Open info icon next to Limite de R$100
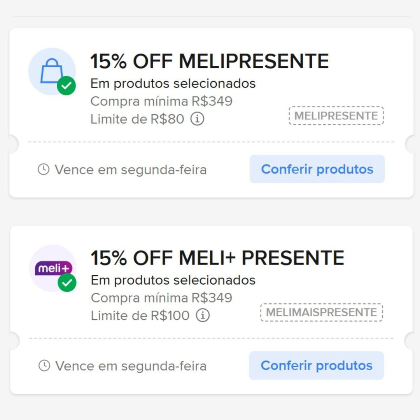 coord(202,315)
